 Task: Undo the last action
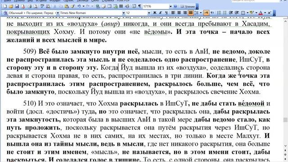coord(79,6)
